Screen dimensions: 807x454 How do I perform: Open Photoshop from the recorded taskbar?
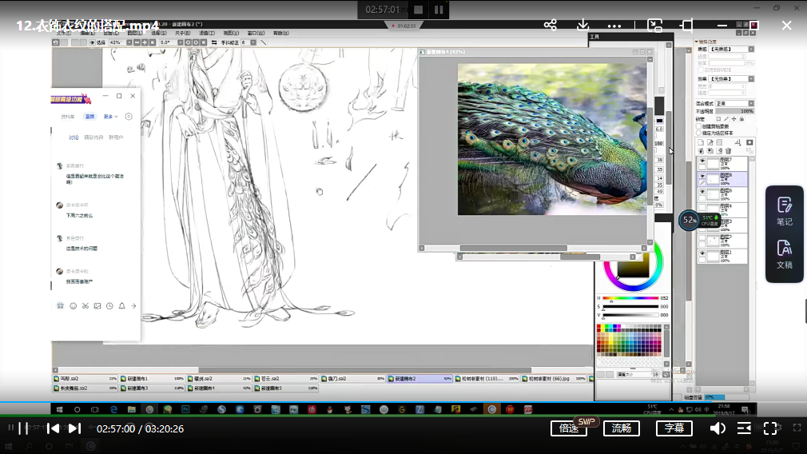pos(186,410)
